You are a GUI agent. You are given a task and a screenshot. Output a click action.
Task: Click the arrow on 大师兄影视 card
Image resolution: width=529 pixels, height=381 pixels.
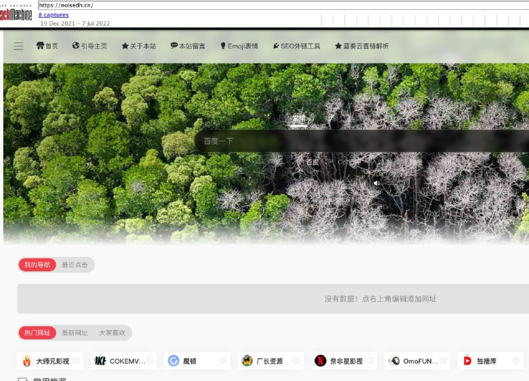pos(76,361)
